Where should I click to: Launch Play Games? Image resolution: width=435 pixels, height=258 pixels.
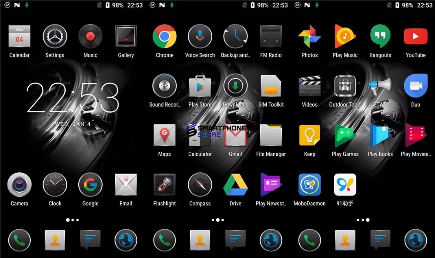point(345,135)
